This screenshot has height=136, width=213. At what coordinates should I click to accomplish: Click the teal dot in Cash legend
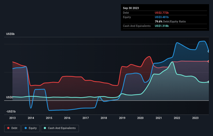45,128
